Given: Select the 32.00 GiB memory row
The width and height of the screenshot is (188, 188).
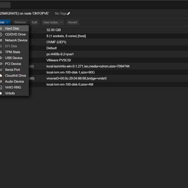Looking at the screenshot, I should [x=108, y=30].
